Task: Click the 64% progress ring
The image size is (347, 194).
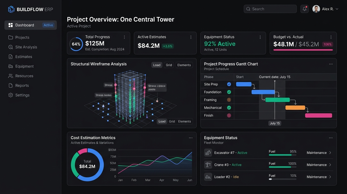Action: pyautogui.click(x=76, y=44)
